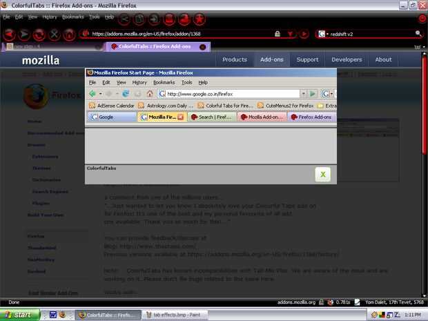This screenshot has width=428, height=321.
Task: Click the Done status text
Action: (14, 302)
